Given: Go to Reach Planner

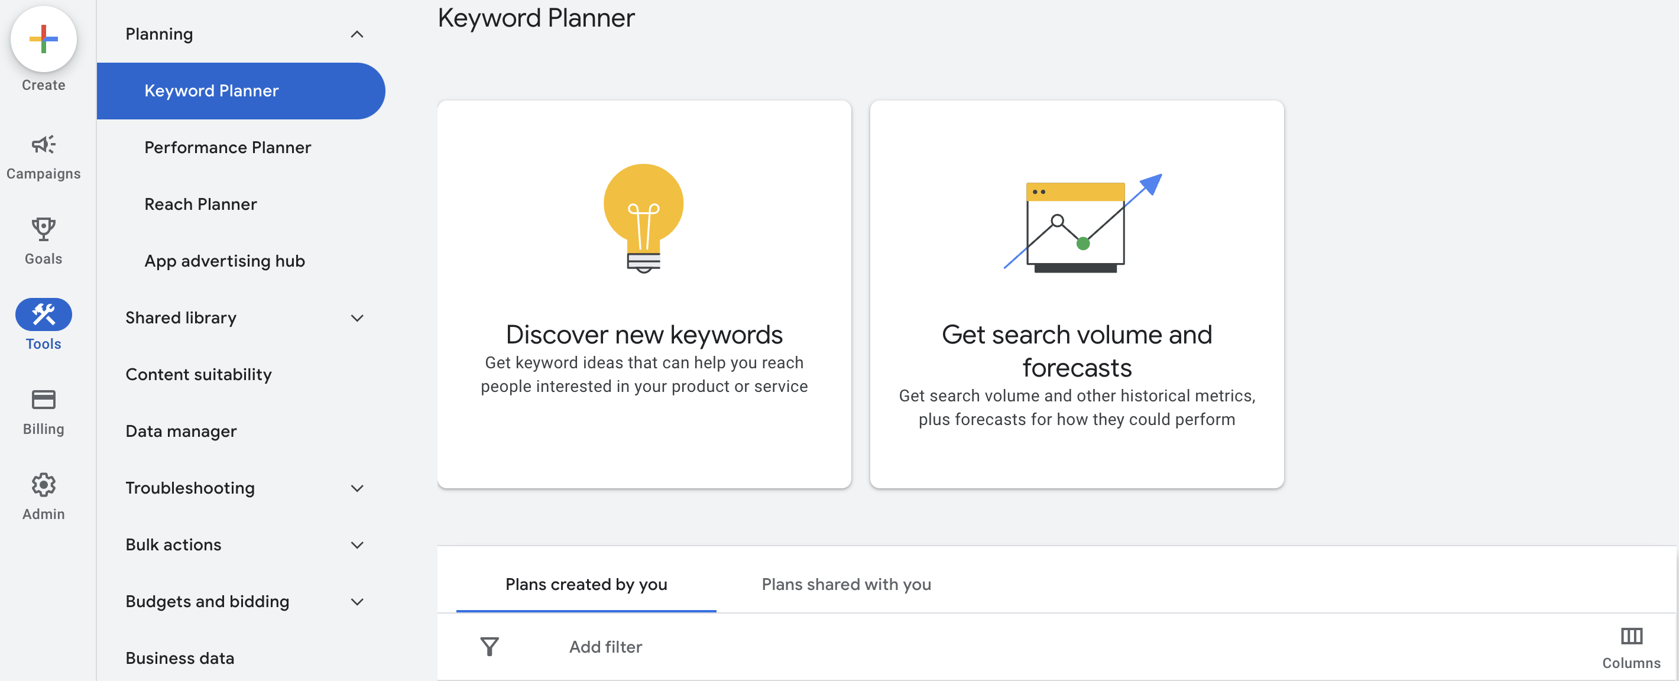Looking at the screenshot, I should point(201,205).
